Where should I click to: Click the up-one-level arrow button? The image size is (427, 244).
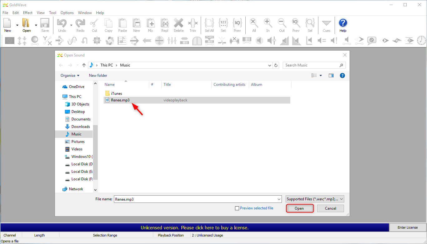84,65
